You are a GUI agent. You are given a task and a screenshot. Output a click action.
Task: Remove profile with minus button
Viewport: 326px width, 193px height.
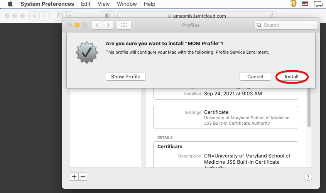(83, 176)
